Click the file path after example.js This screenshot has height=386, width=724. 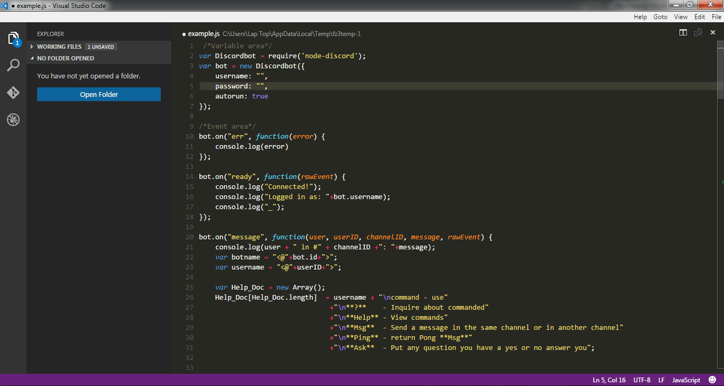291,34
